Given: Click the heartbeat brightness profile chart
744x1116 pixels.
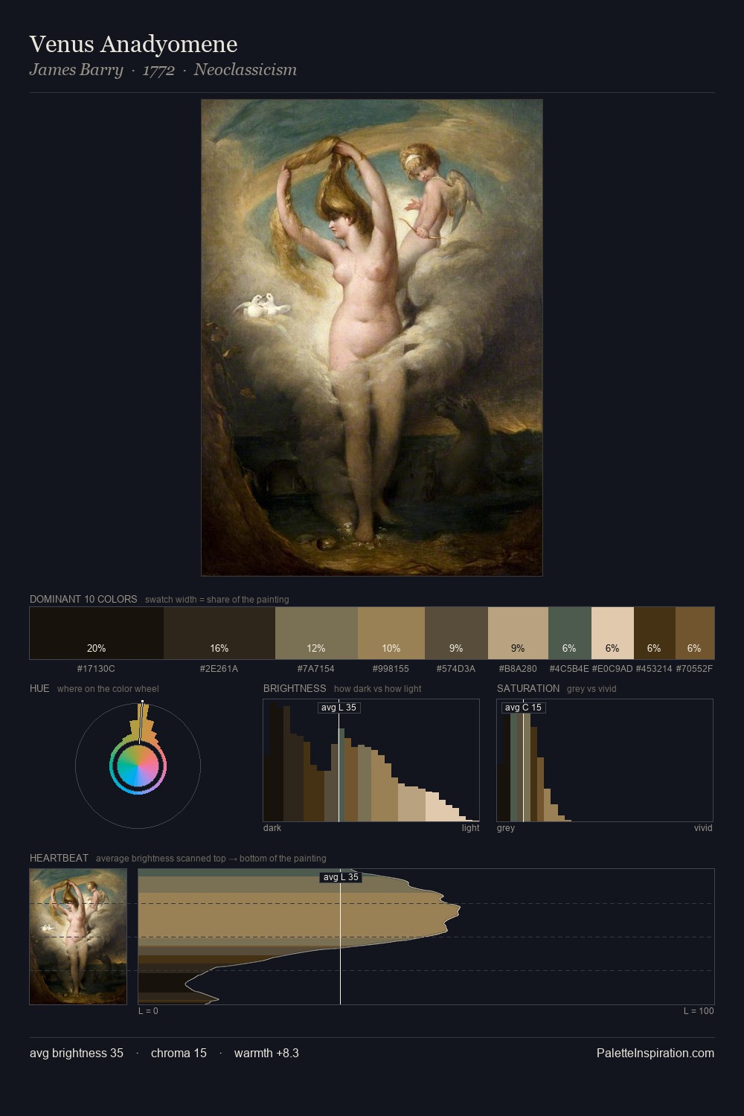Looking at the screenshot, I should click(426, 937).
